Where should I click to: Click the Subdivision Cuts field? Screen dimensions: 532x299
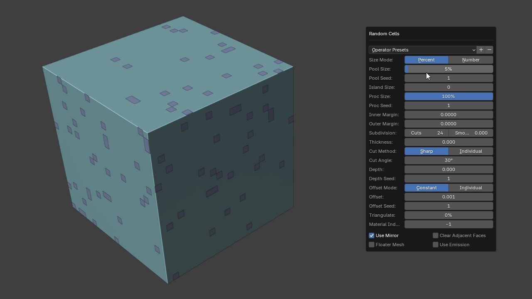tap(426, 133)
